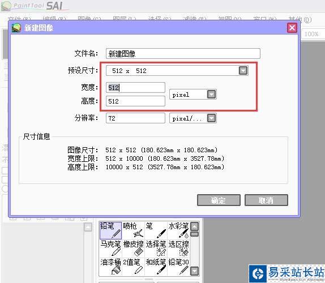Select the 笔 (Pen) brush tool
Viewport: 325px width, 283px height.
click(x=156, y=230)
